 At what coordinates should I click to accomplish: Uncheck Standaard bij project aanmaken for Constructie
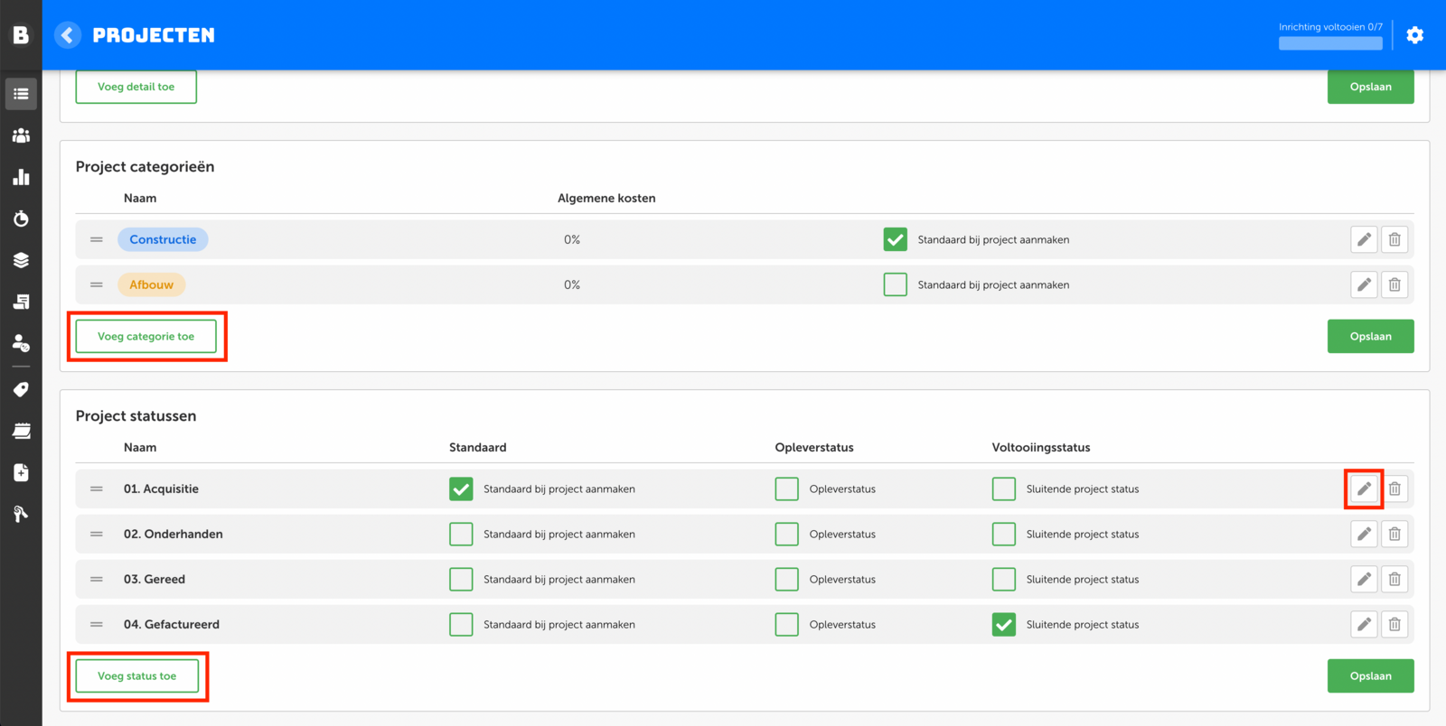[x=895, y=239]
